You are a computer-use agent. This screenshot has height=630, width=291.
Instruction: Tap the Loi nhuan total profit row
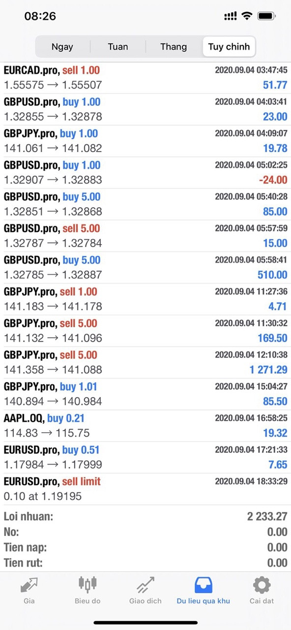[145, 516]
